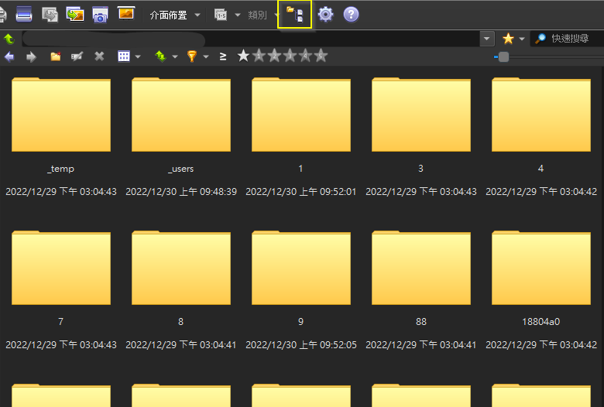Screen dimensions: 604x407
Task: Click the date under the 18804a0 folder
Action: (541, 345)
